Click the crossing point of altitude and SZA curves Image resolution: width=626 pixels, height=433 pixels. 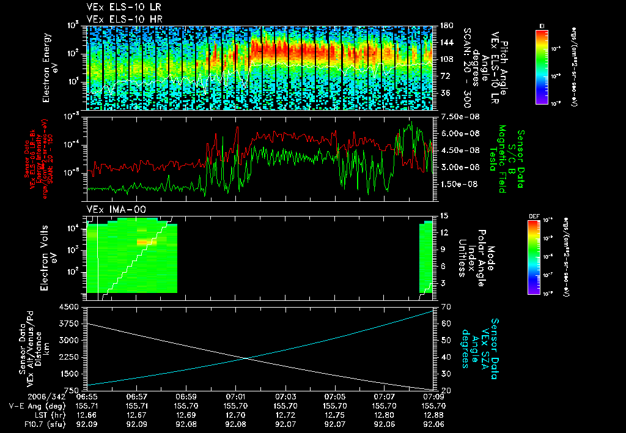click(x=246, y=358)
